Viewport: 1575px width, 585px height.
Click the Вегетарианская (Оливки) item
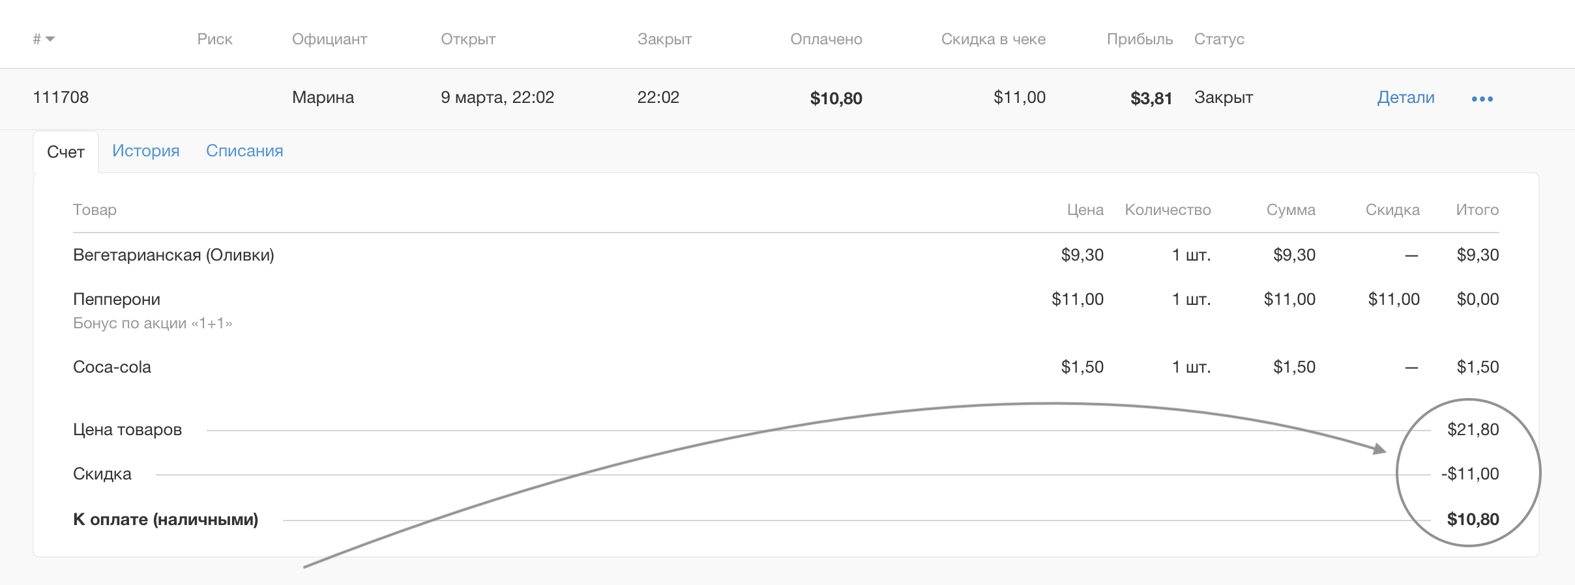173,255
